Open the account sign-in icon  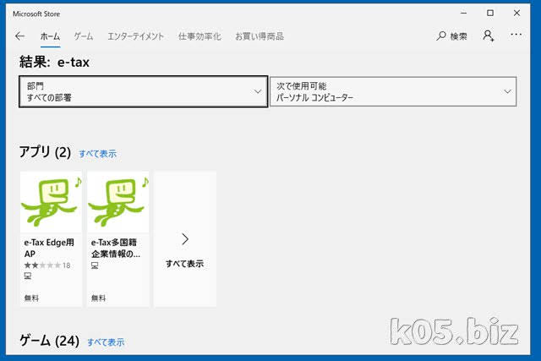489,36
